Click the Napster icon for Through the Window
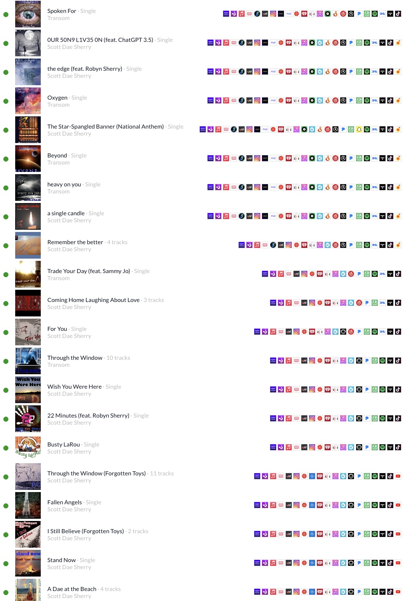 (x=359, y=361)
